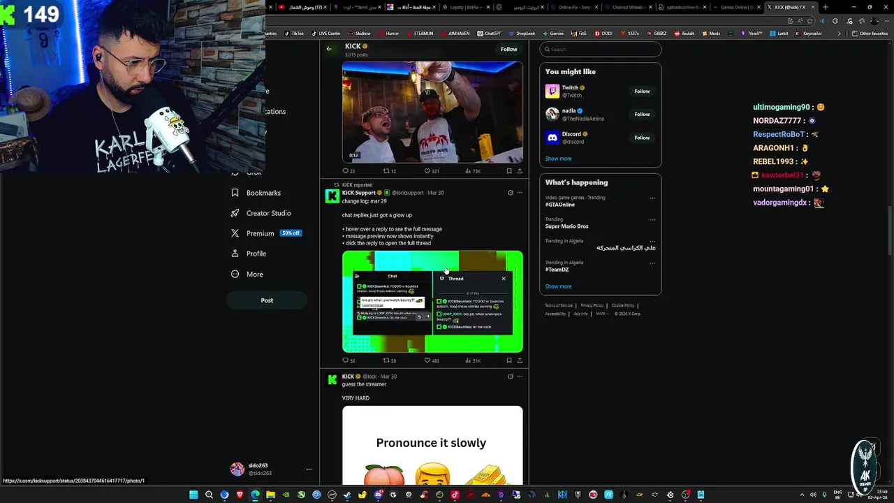Reply to the video post with 23 replies
The image size is (894, 503).
tap(349, 171)
